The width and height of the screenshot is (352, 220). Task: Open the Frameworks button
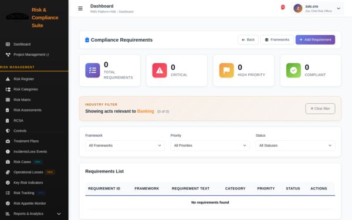point(277,40)
